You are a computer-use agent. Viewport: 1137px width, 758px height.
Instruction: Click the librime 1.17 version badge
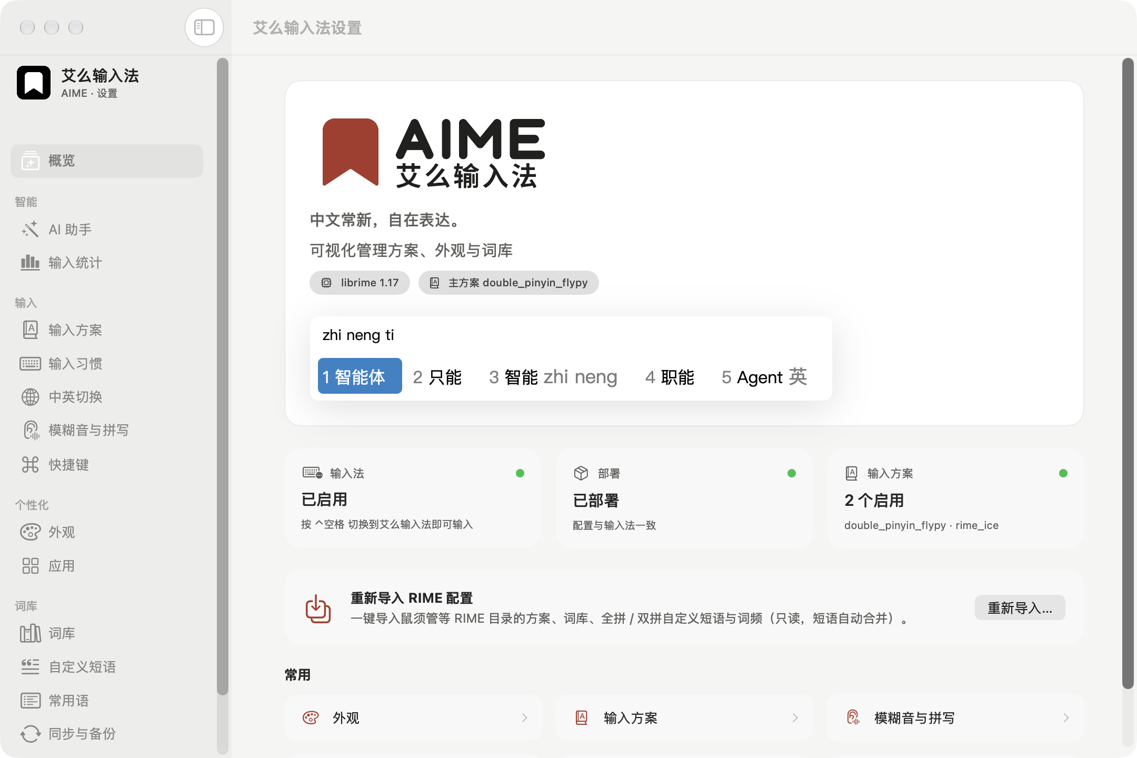click(x=360, y=283)
